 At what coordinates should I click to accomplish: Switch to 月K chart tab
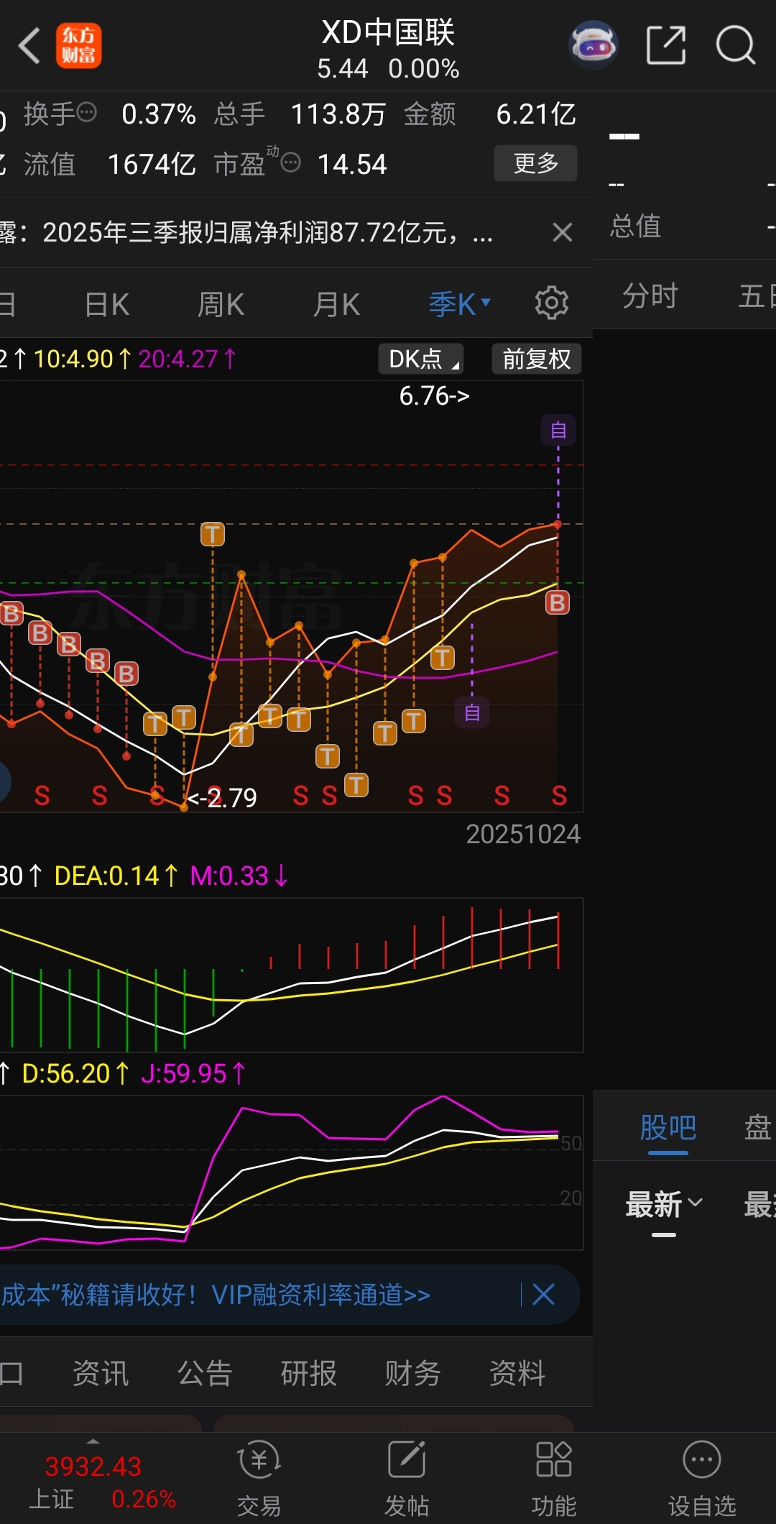tap(336, 304)
